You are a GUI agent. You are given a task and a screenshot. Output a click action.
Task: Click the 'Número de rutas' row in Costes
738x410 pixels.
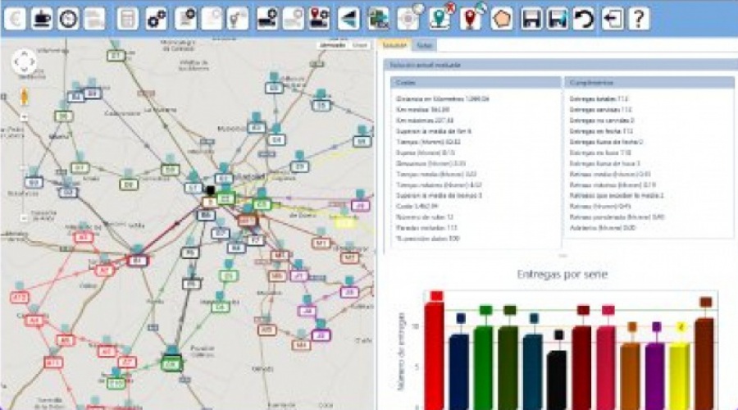click(x=424, y=217)
